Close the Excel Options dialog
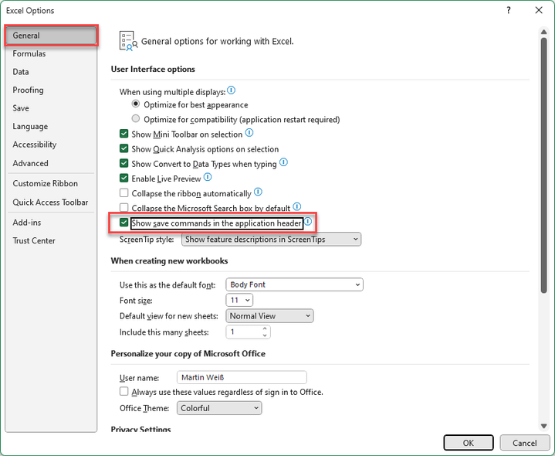 pos(539,10)
